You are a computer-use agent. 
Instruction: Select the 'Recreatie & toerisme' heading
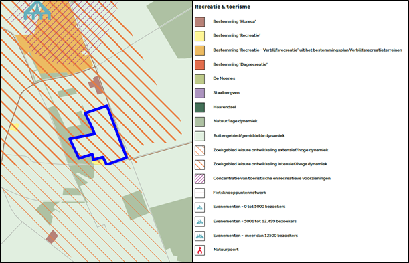point(222,7)
